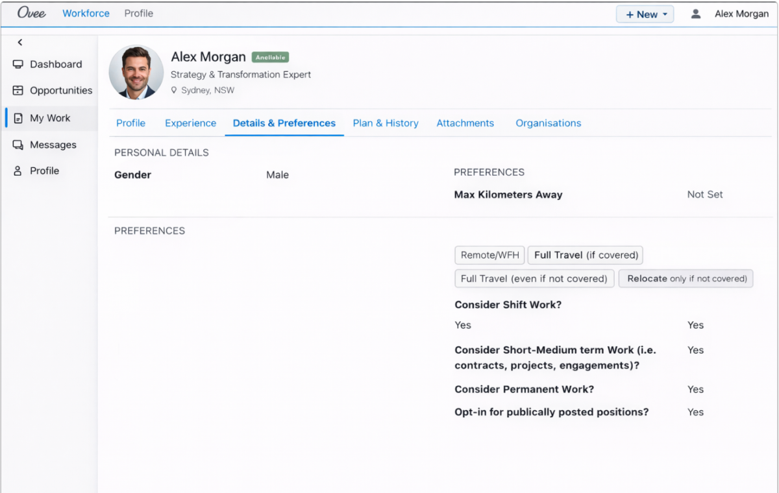Toggle Full Travel (even if not covered)

pos(534,278)
